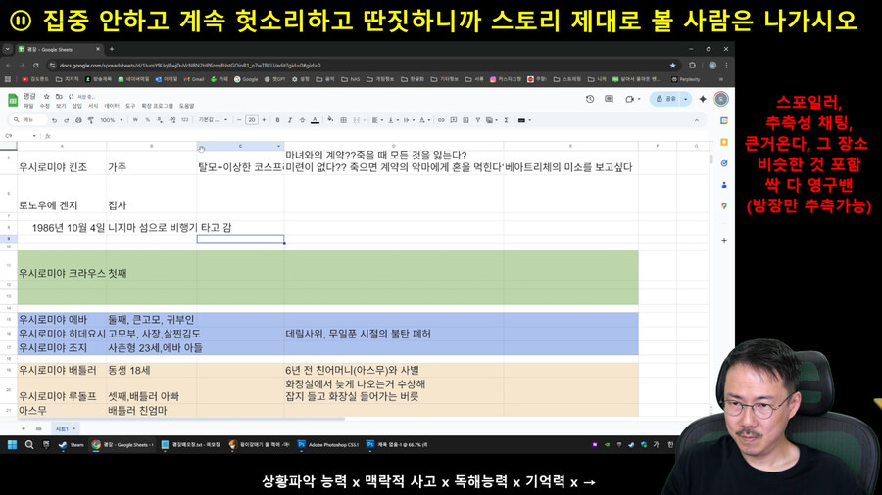Open the font family dropdown
This screenshot has height=495, width=882.
click(x=213, y=120)
